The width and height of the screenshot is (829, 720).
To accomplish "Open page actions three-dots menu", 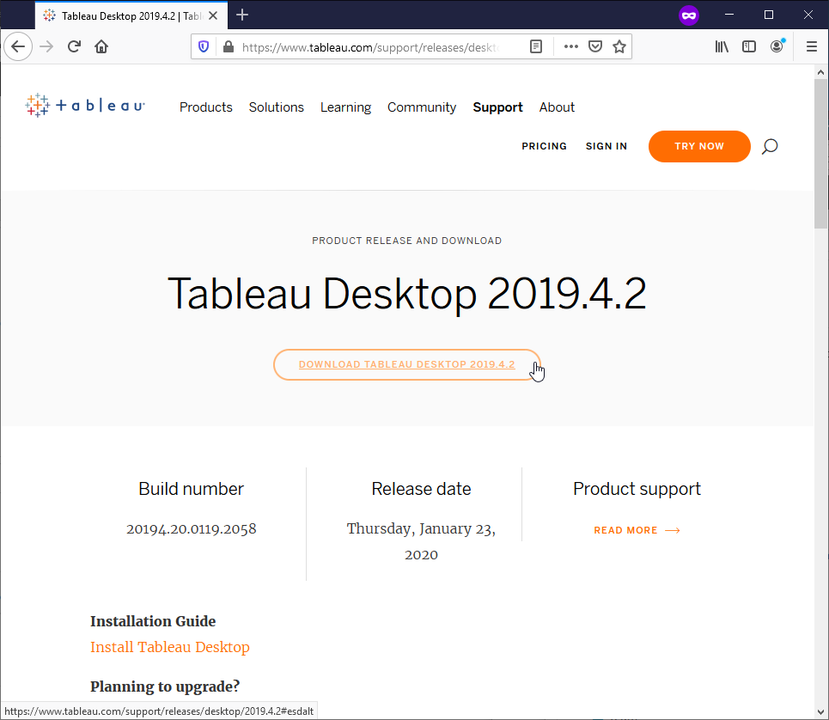I will (571, 47).
